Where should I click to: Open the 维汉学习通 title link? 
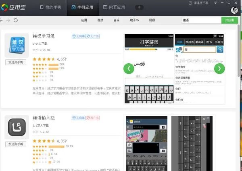(44, 36)
